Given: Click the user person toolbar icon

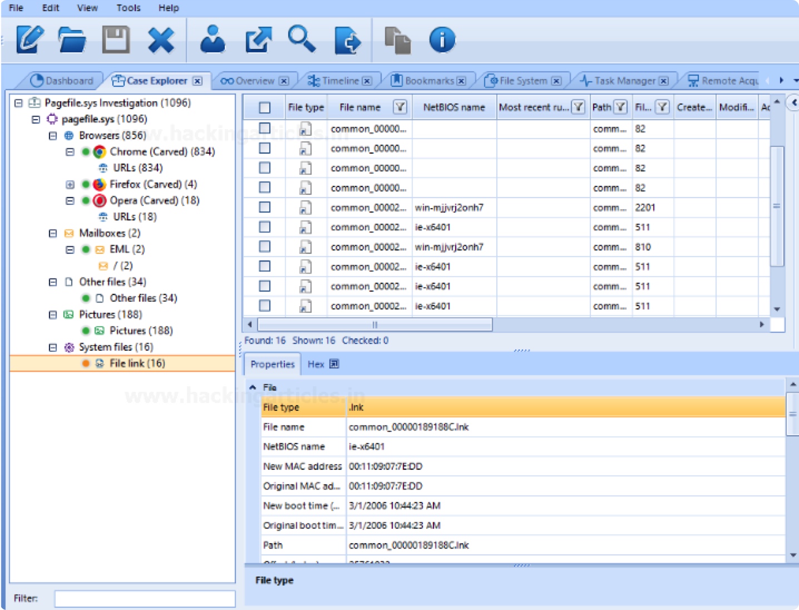Looking at the screenshot, I should 213,40.
